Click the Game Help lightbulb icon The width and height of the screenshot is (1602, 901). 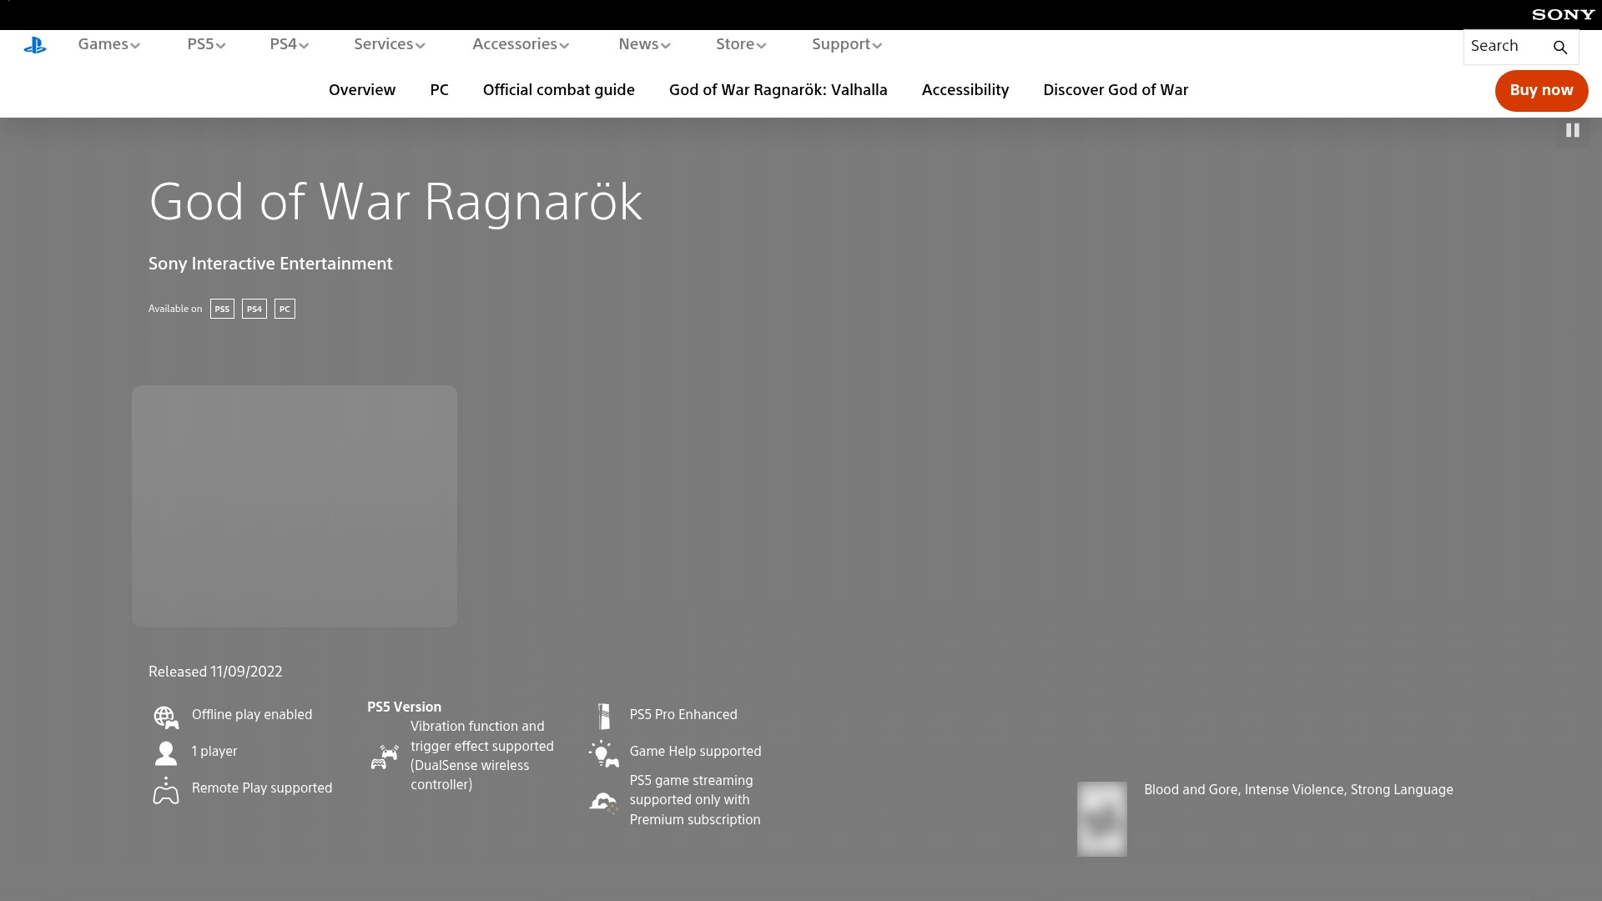coord(603,753)
